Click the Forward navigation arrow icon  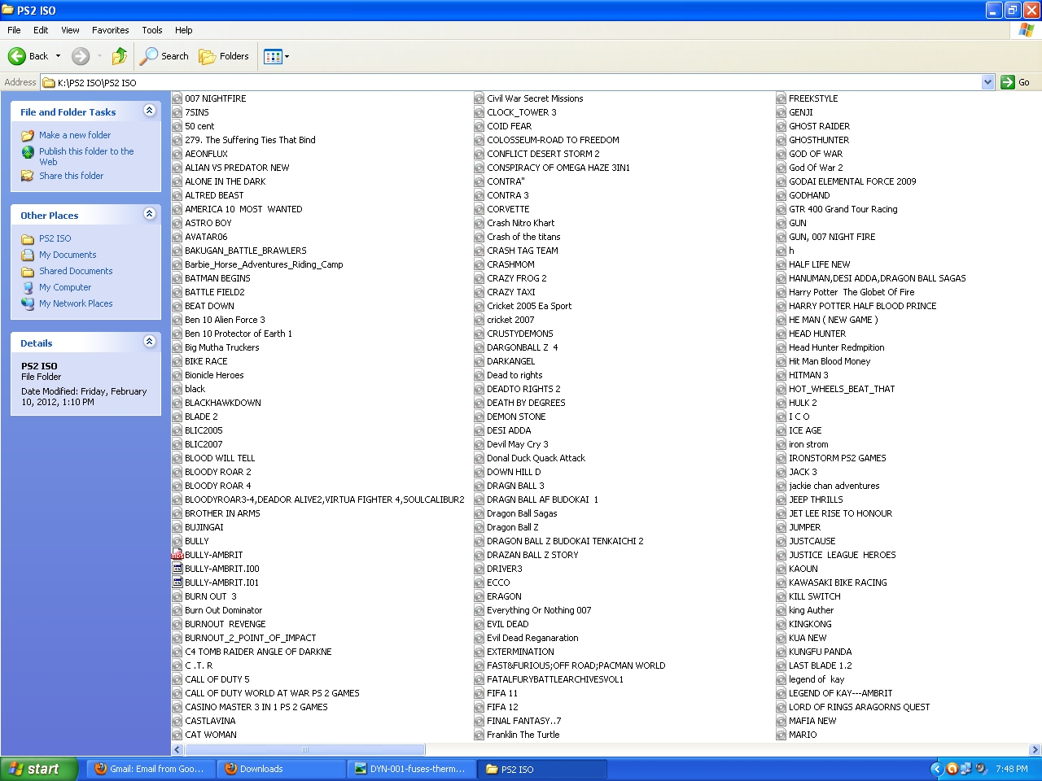coord(81,56)
